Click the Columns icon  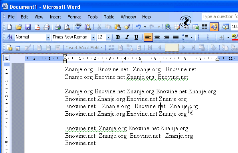pyautogui.click(x=204, y=27)
